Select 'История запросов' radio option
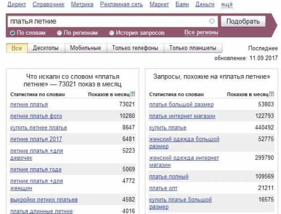 [111, 33]
